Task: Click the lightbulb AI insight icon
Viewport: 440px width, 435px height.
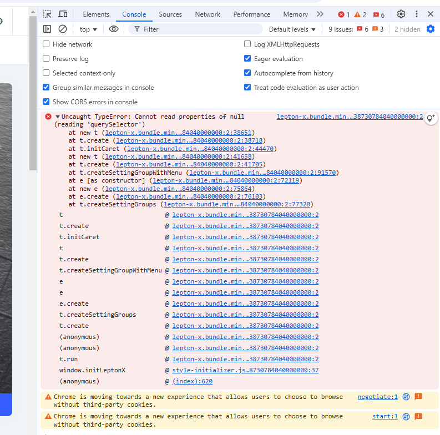Action: 431,118
